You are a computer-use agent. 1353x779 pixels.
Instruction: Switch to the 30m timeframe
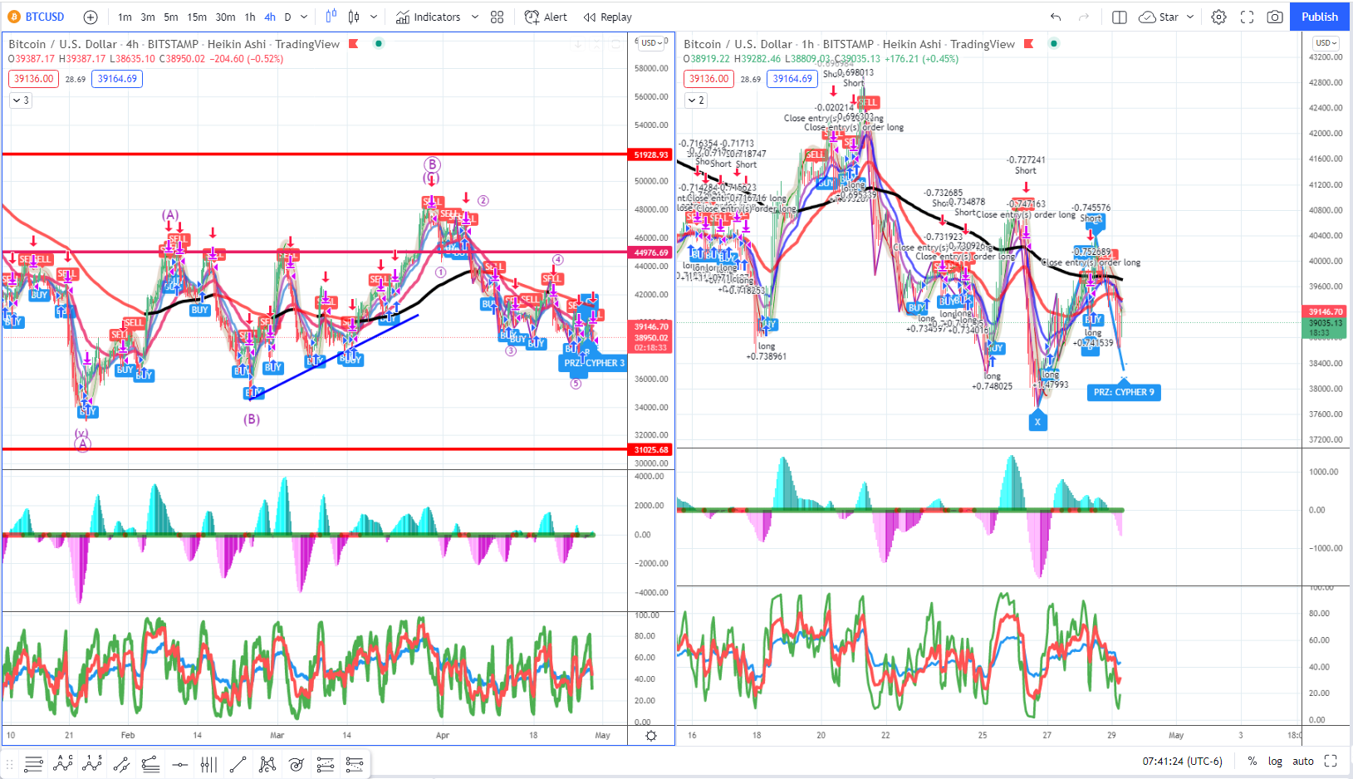[225, 17]
